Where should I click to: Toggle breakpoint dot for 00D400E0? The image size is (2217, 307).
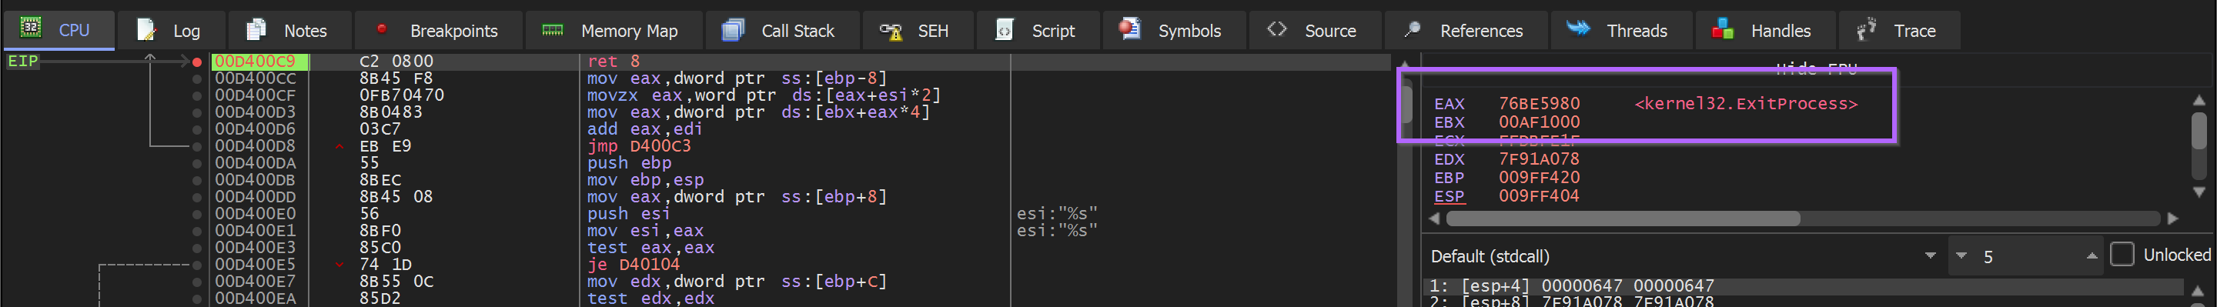point(197,214)
